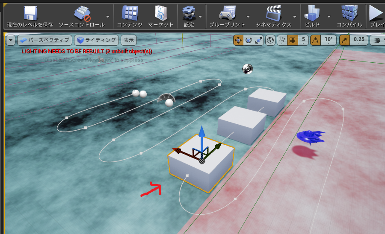Expand the Blueprints dropdown arrow
Image resolution: width=385 pixels, height=234 pixels.
[x=248, y=17]
